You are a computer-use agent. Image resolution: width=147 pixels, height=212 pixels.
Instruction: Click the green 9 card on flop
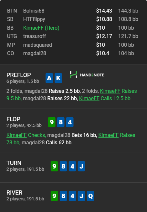tap(52, 122)
